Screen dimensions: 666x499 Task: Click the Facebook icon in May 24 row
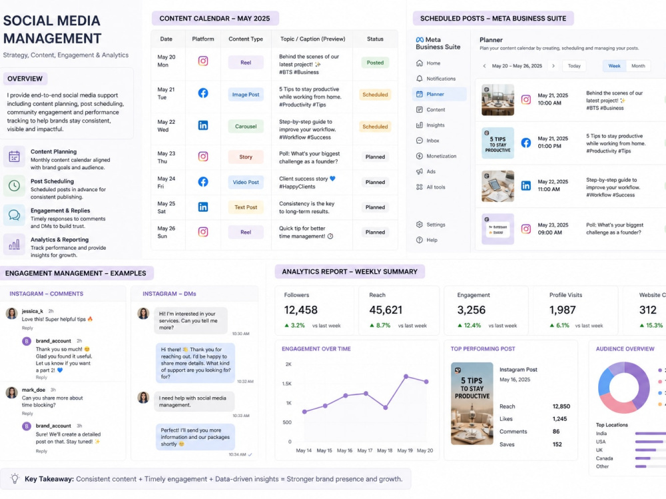pos(203,182)
